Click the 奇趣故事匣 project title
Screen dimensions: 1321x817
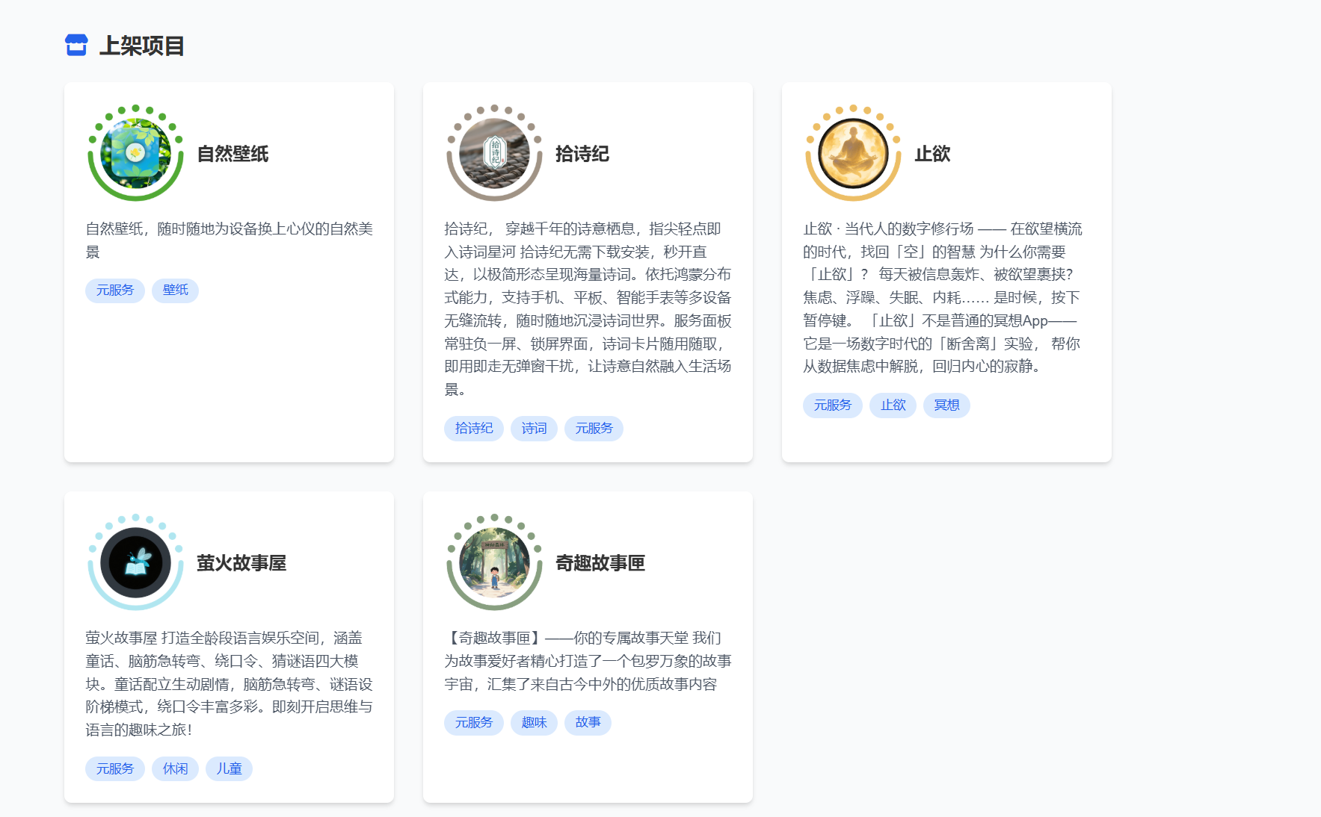tap(600, 563)
